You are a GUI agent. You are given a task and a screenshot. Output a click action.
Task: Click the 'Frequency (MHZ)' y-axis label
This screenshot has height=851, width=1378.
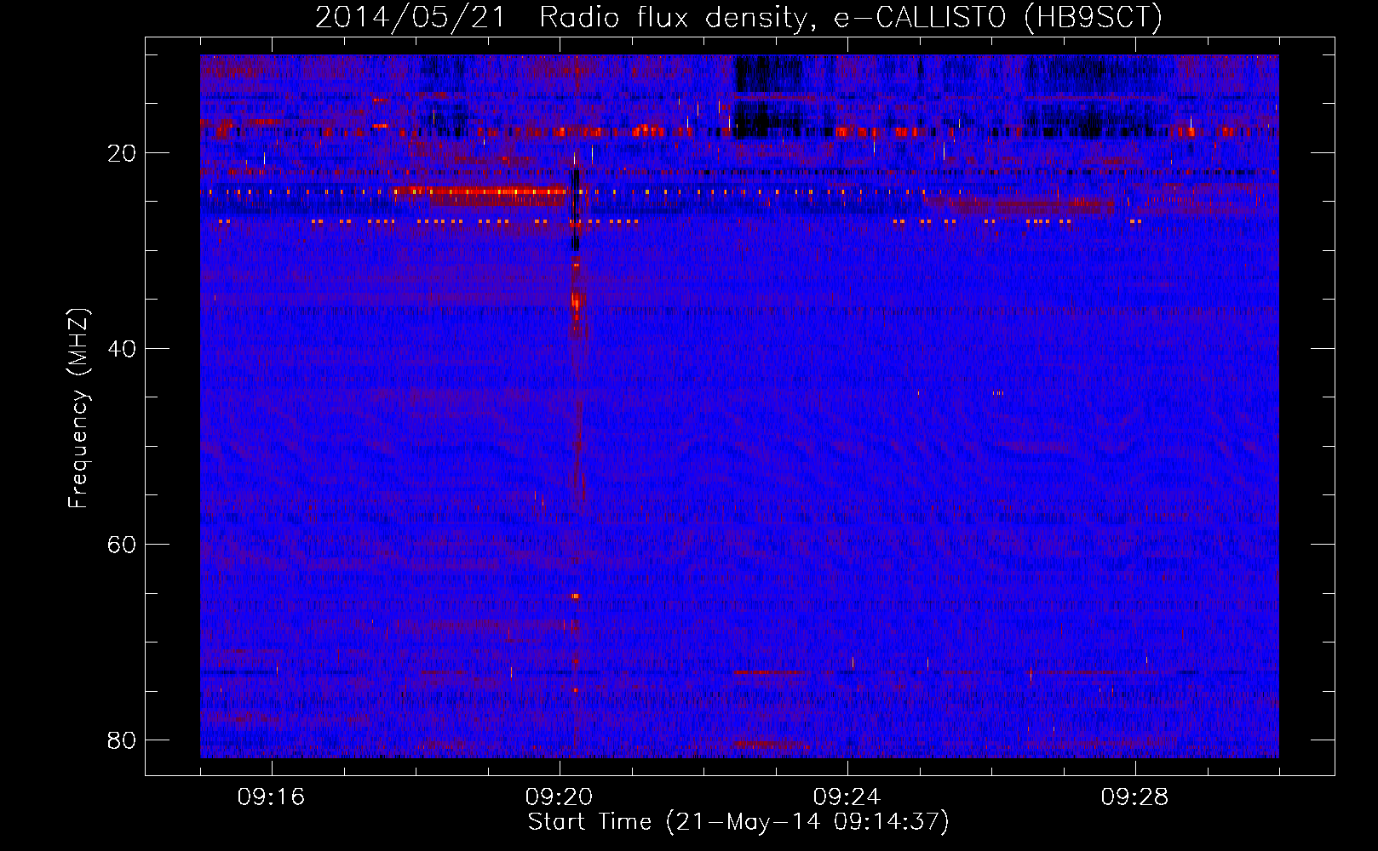[x=78, y=408]
